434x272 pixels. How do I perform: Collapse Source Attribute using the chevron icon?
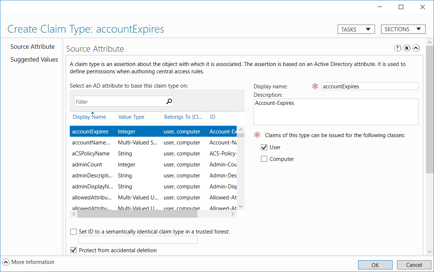pos(416,48)
